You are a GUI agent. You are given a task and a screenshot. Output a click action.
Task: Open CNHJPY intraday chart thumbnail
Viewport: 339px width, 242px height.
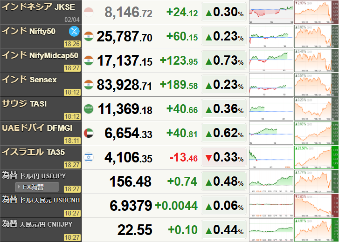[x=271, y=230]
